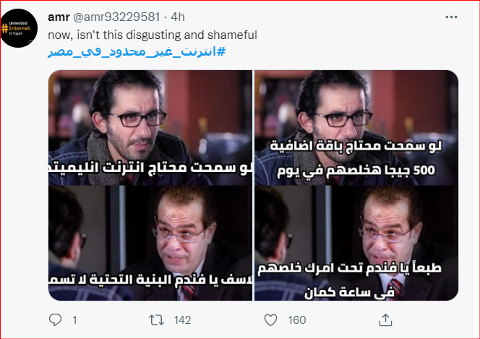The height and width of the screenshot is (339, 480).
Task: View the retweet count 142
Action: point(182,320)
